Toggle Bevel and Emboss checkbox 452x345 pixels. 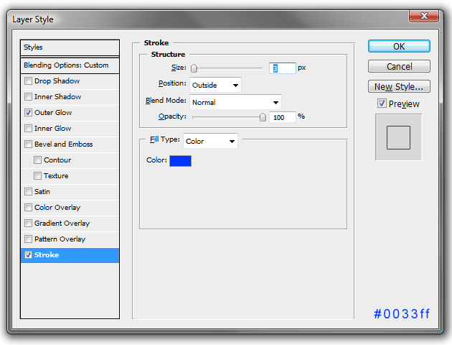28,144
